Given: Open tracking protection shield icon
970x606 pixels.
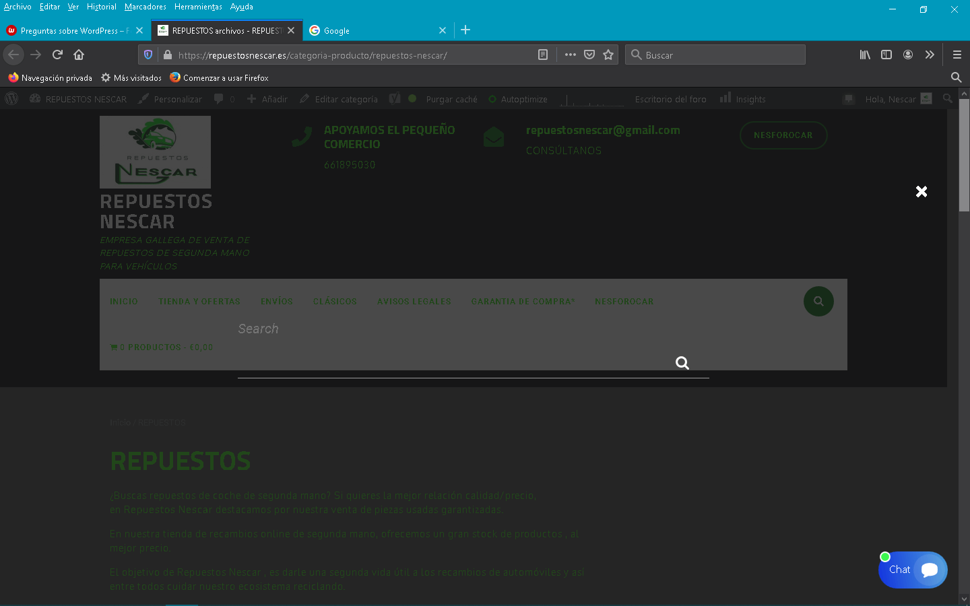Looking at the screenshot, I should pyautogui.click(x=148, y=55).
